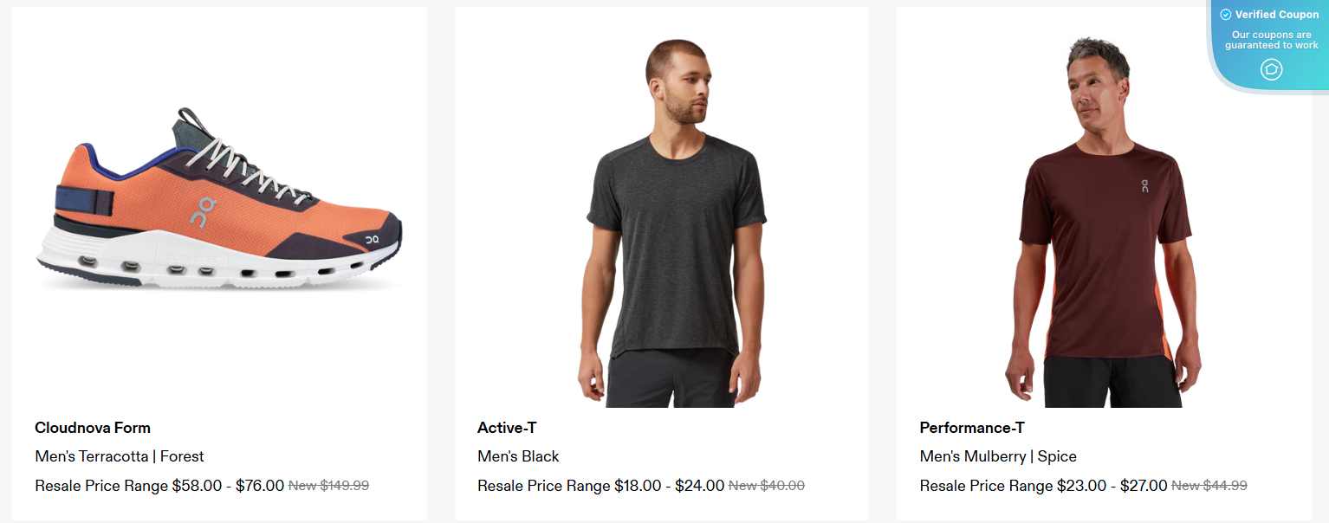1329x523 pixels.
Task: Click the Cloudnova Form product card
Action: point(219,260)
